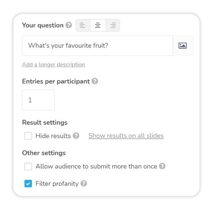The height and width of the screenshot is (207, 212).
Task: Add an image to the question
Action: tap(182, 46)
